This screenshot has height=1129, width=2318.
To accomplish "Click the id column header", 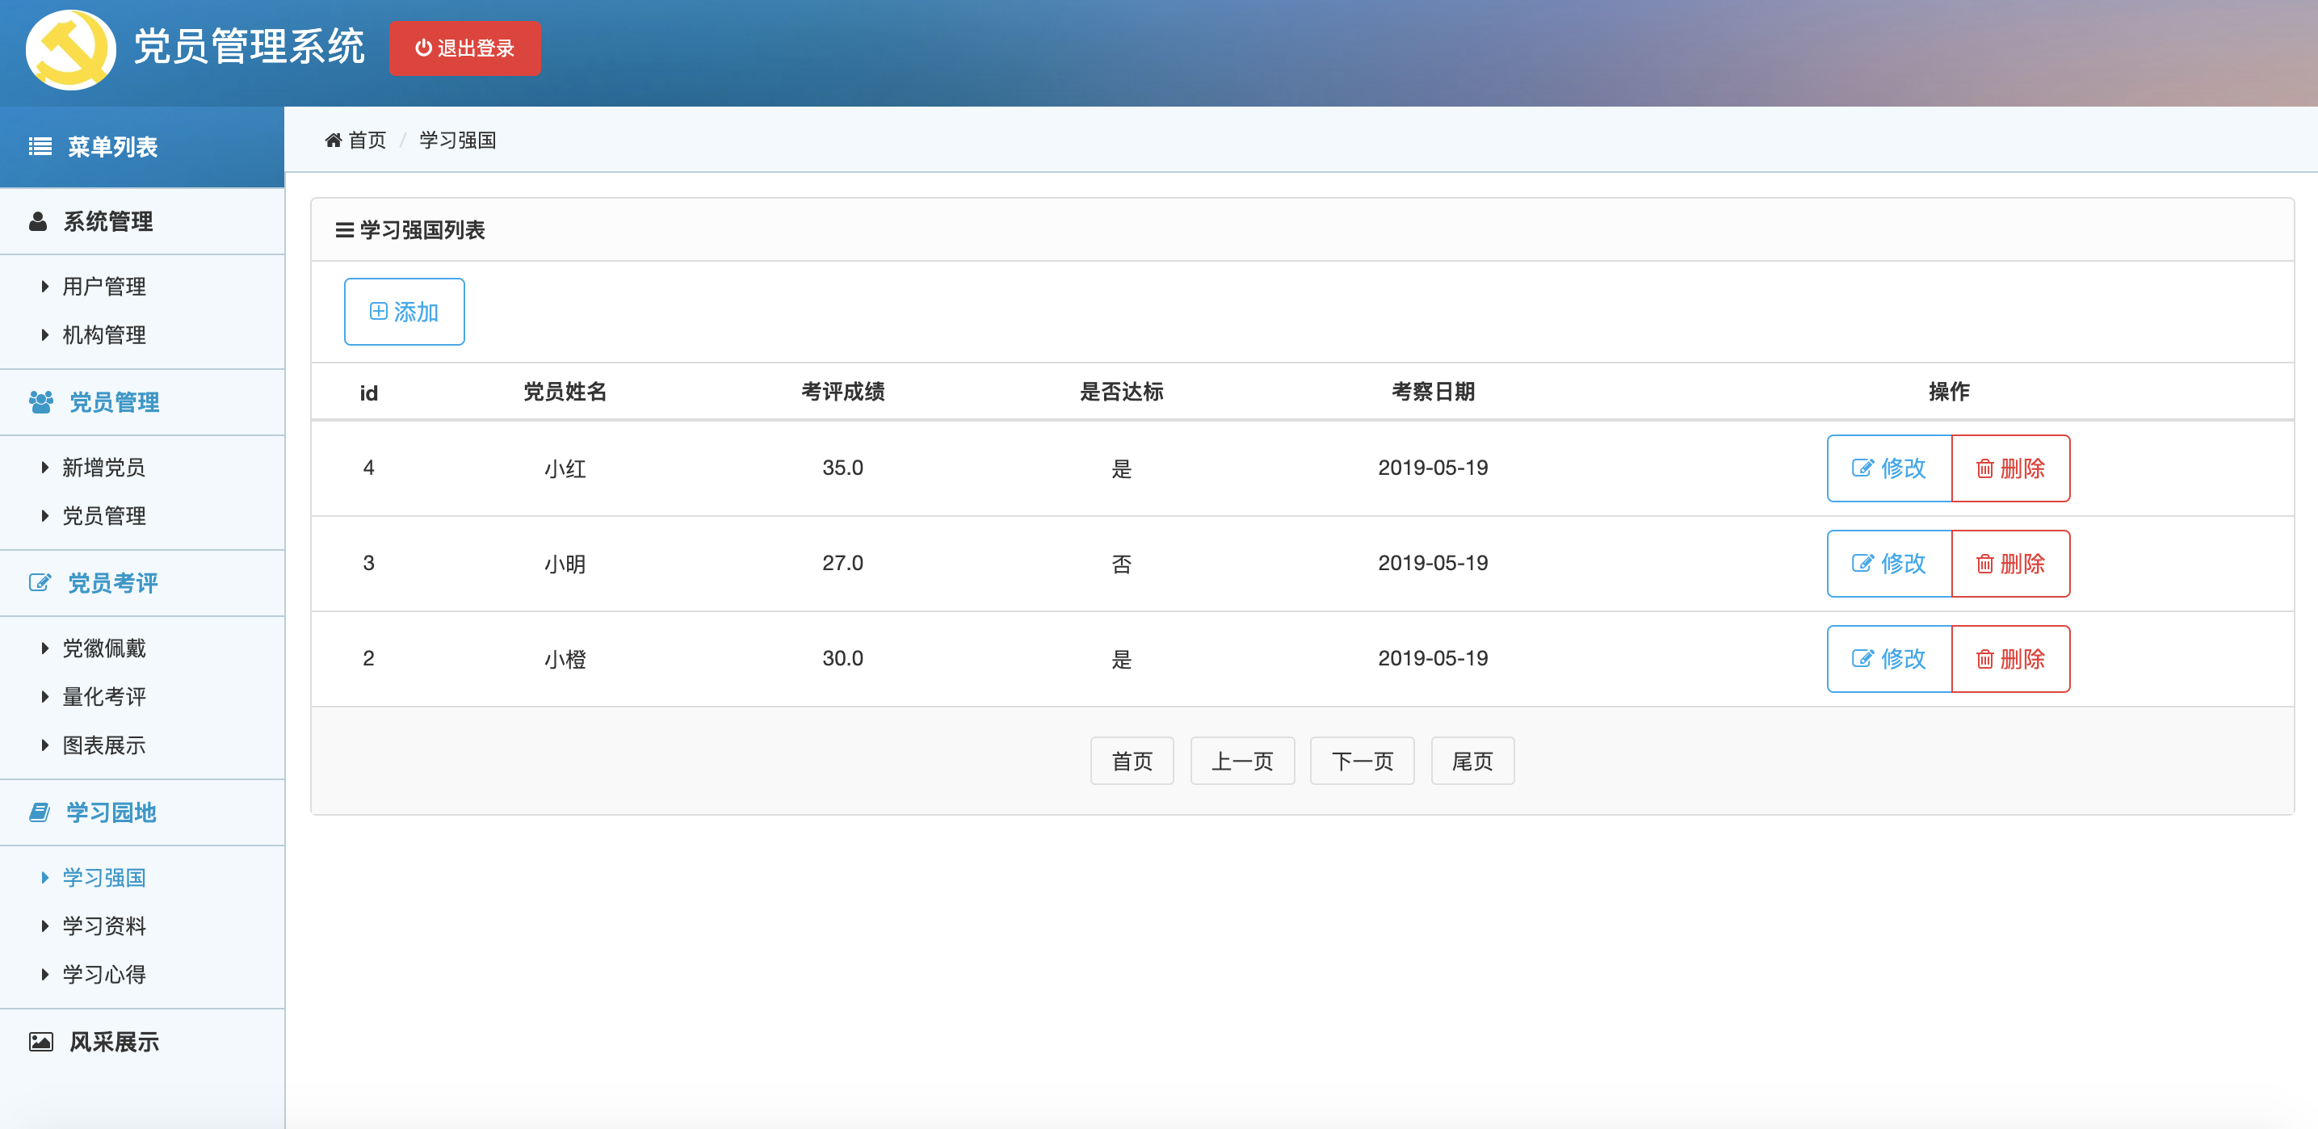I will click(369, 393).
